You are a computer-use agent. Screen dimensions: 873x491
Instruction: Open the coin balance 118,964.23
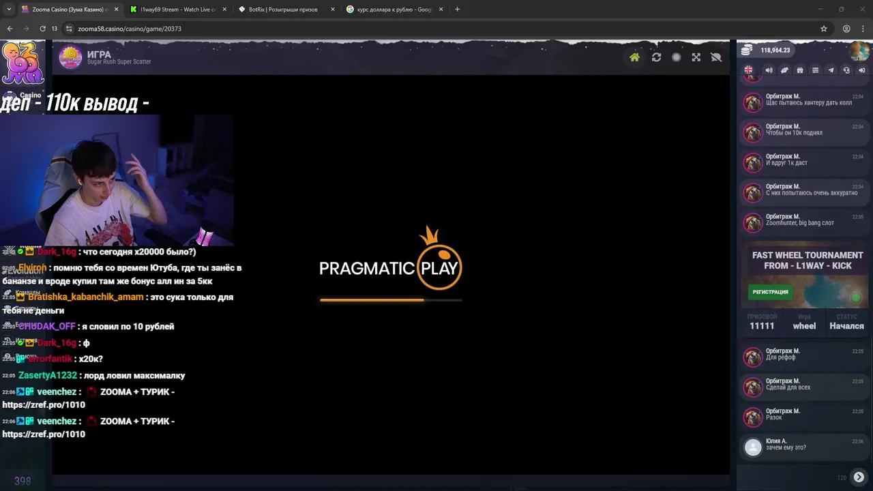coord(766,50)
